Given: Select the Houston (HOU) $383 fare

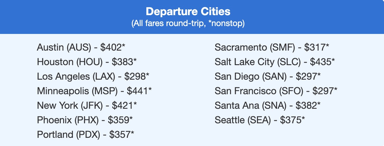Looking at the screenshot, I should click(87, 62).
